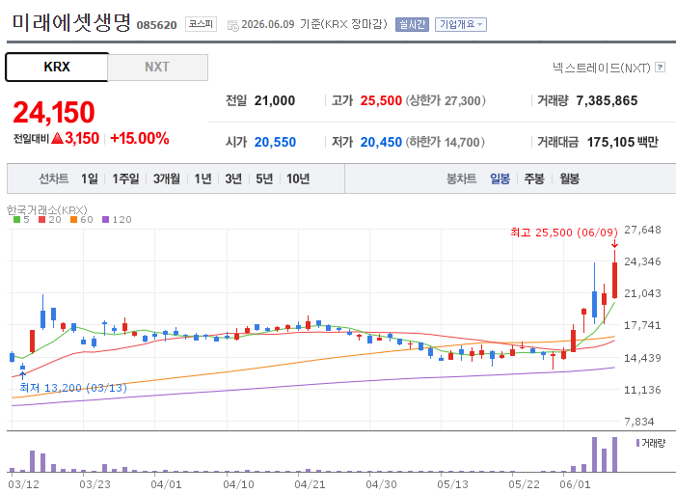Select the 월봉 monthly candle chart
Screen dimensions: 676x493
pos(570,178)
